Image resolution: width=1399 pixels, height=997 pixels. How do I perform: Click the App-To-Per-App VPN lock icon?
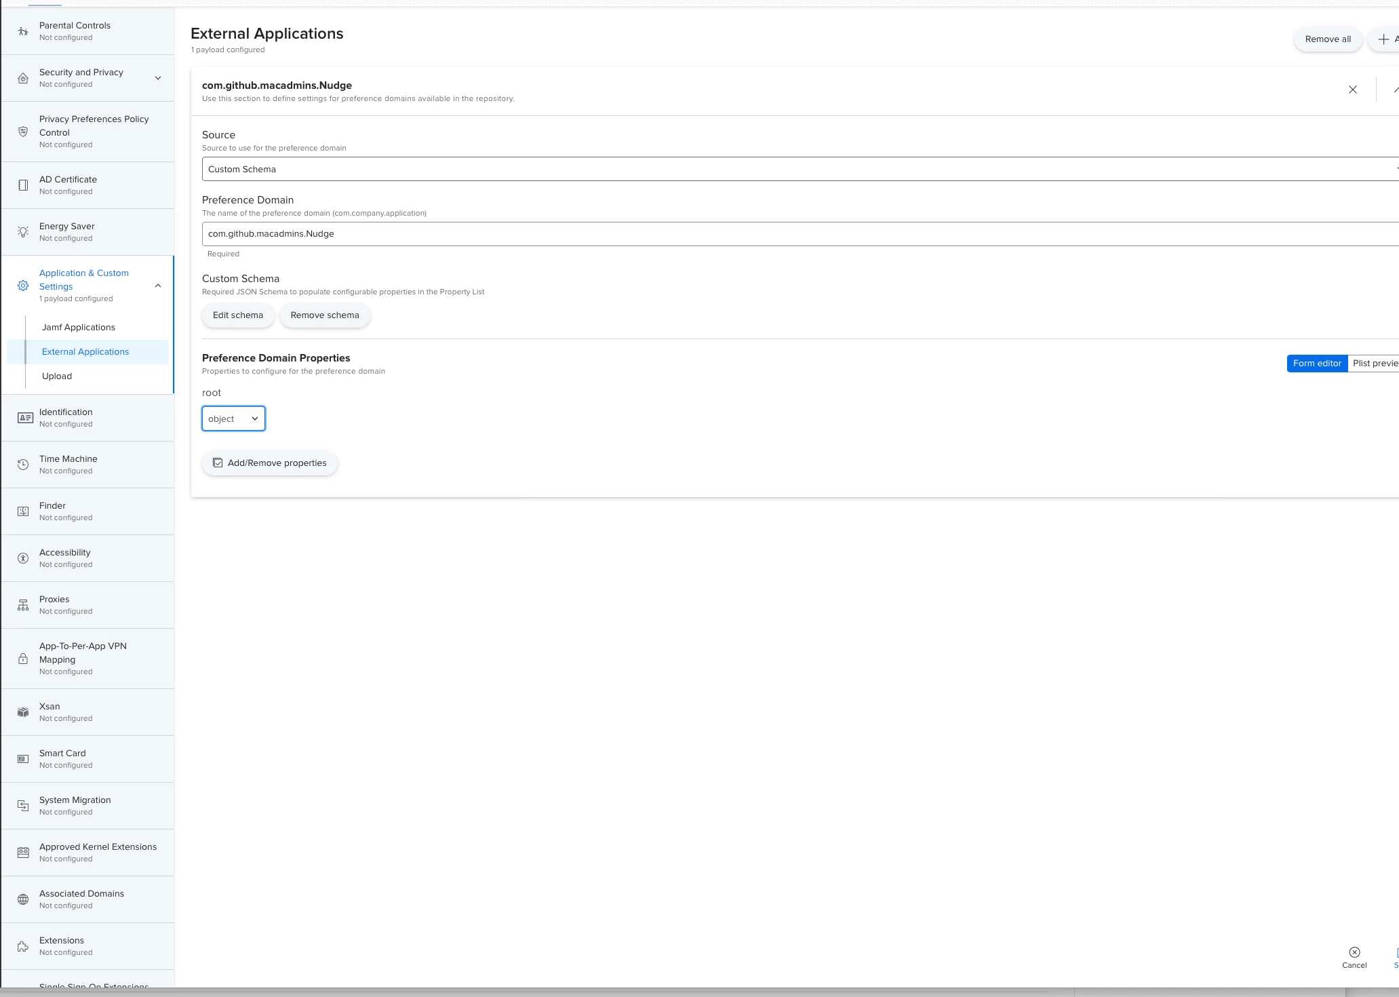[x=23, y=659]
